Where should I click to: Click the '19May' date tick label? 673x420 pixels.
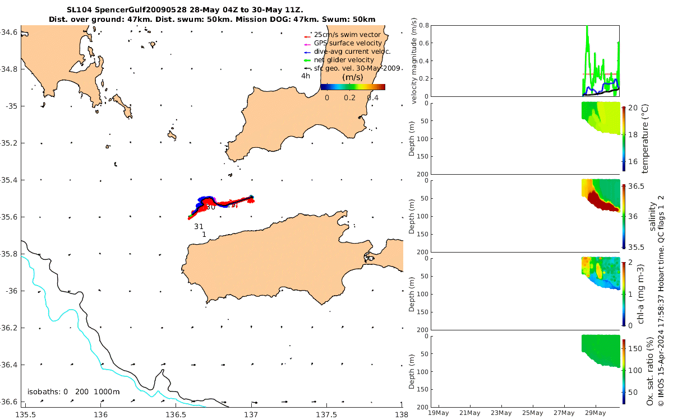[x=438, y=413]
